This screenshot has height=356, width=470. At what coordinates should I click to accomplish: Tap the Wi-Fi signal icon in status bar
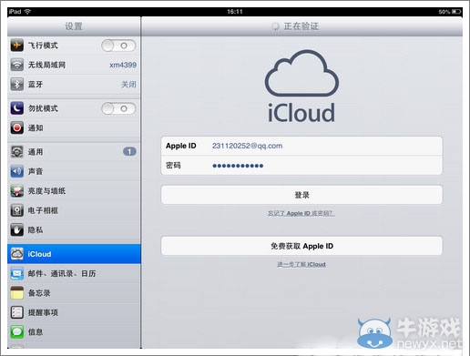27,12
